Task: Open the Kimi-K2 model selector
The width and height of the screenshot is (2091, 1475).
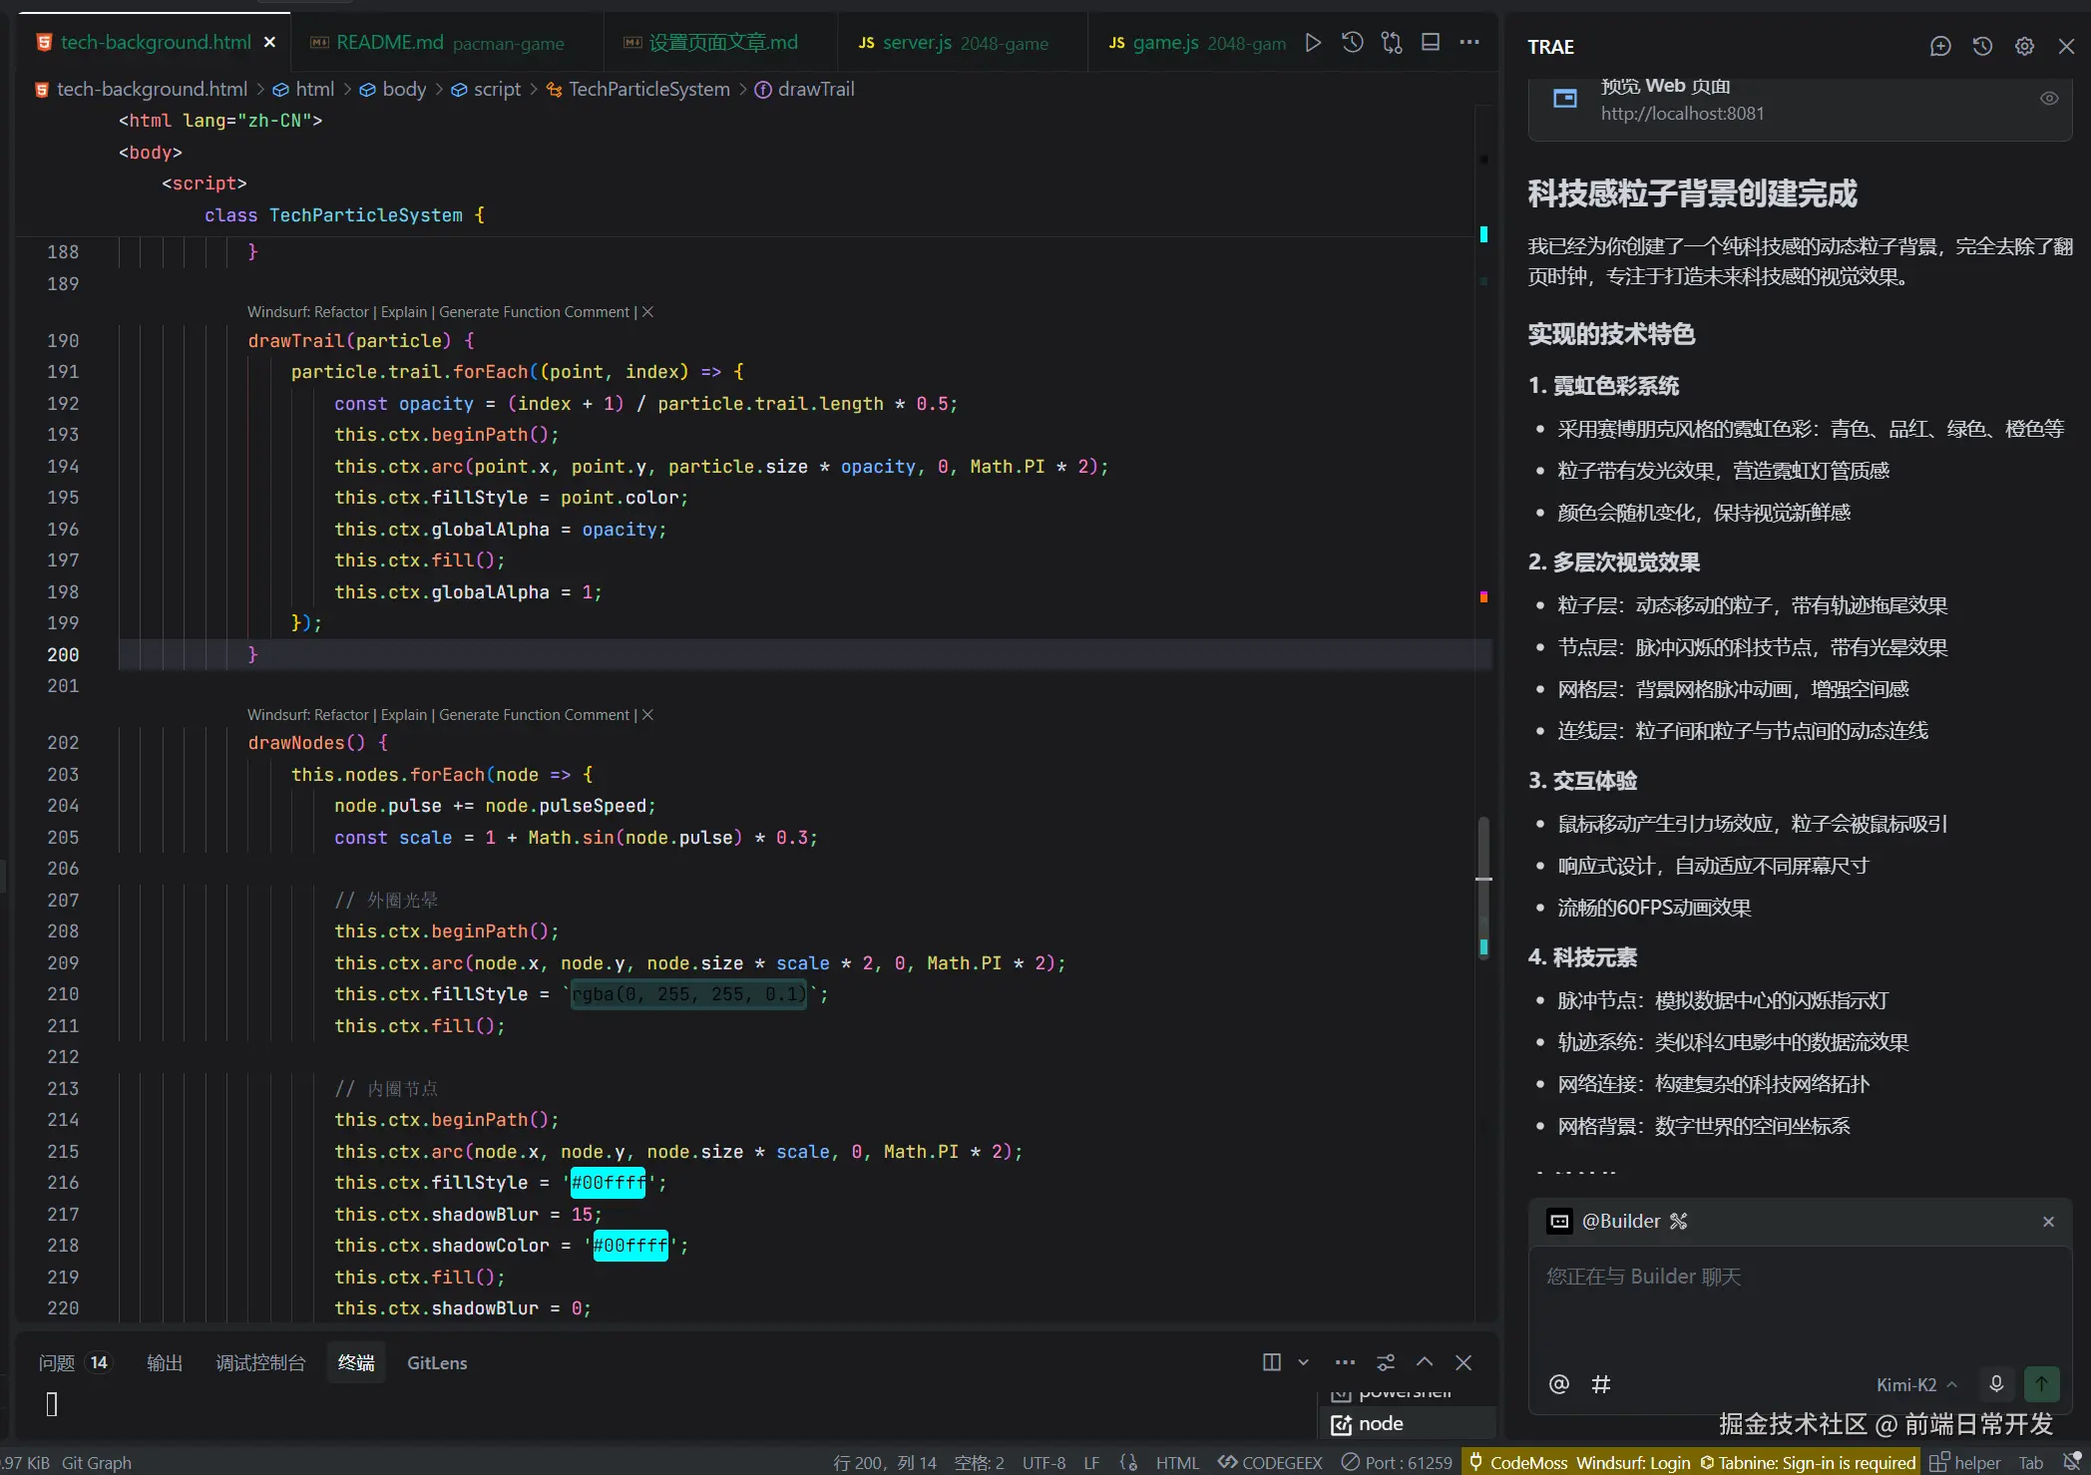Action: tap(1915, 1384)
